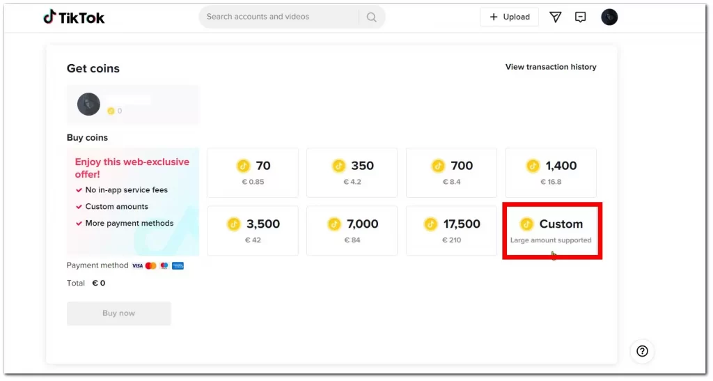Select the 70 coins package
Screen dimensions: 713x381
(253, 173)
